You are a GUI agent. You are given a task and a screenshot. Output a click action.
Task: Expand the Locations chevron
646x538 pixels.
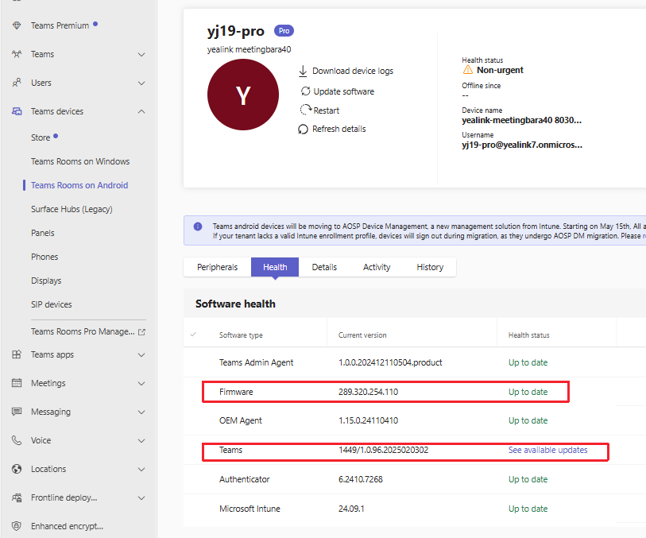tap(141, 469)
